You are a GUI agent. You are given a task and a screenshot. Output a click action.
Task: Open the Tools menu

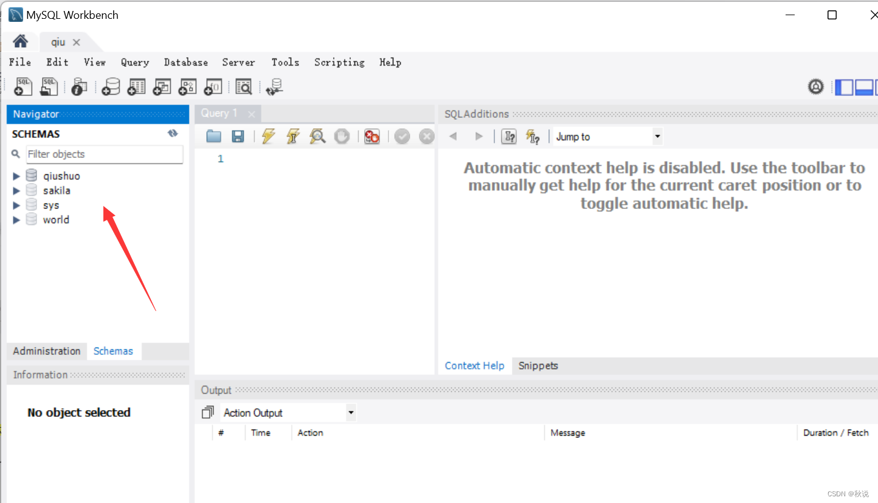coord(285,62)
